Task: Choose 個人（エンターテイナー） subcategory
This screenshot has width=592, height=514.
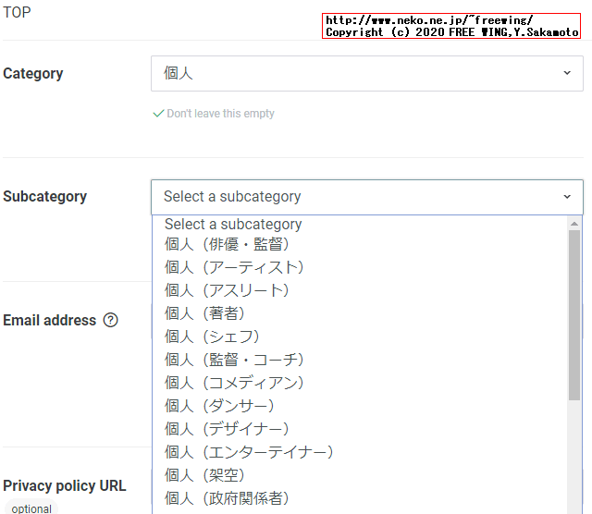Action: [x=360, y=452]
